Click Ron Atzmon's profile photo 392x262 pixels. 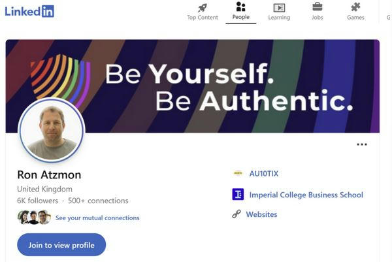(x=52, y=131)
